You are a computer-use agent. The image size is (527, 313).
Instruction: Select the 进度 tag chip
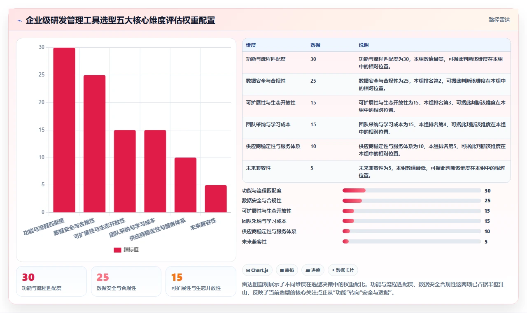pyautogui.click(x=313, y=270)
